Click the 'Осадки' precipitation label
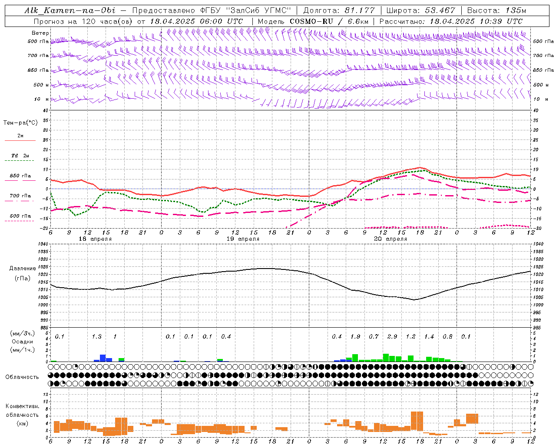Image resolution: width=556 pixels, height=445 pixels. 22,342
